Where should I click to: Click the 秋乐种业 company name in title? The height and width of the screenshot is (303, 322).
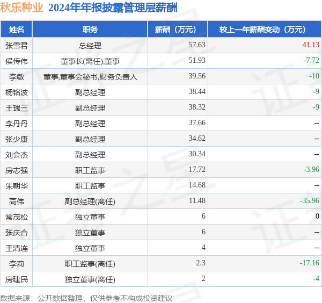(x=21, y=8)
